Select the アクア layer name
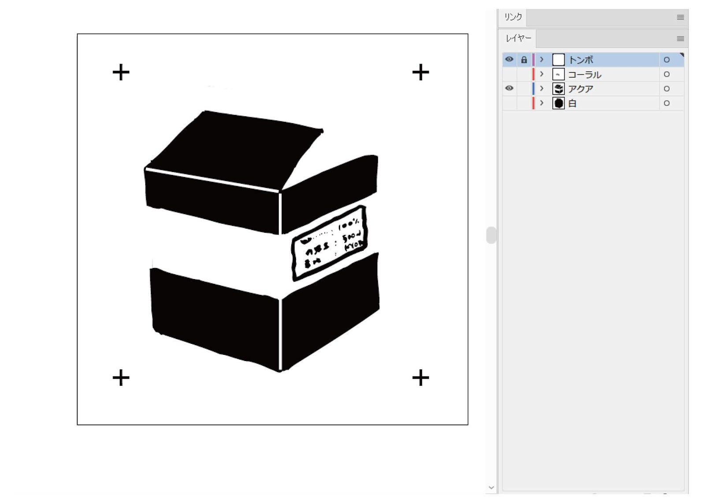The width and height of the screenshot is (705, 503). tap(581, 89)
